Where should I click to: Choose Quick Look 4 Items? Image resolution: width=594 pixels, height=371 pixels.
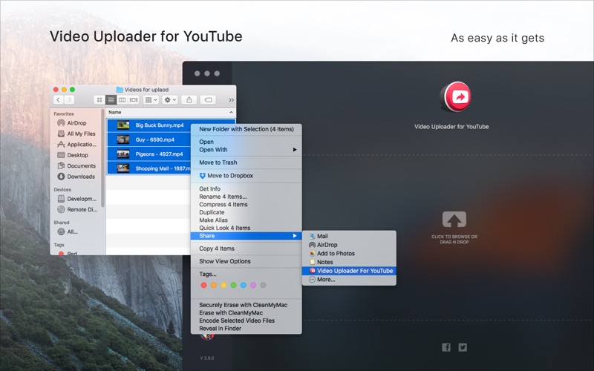coord(247,228)
